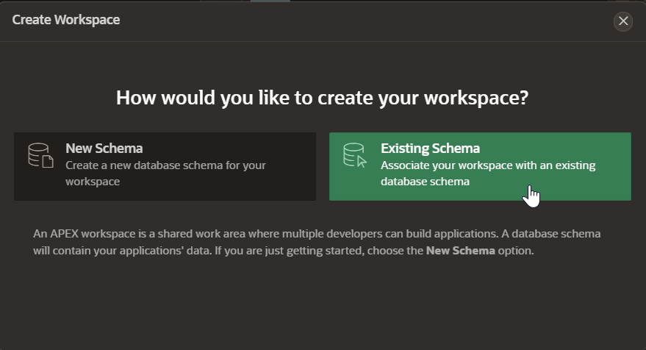Click the APEX workspace help paragraph
This screenshot has width=646, height=350.
[x=316, y=242]
